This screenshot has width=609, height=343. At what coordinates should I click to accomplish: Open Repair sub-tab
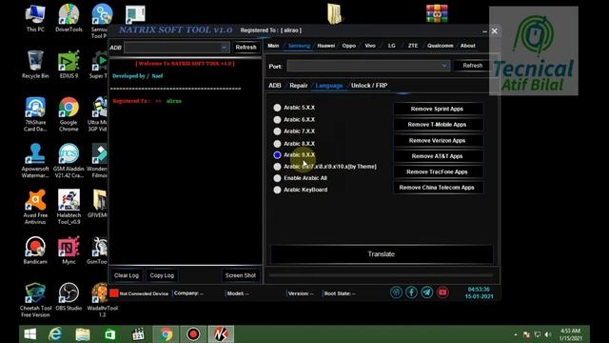click(x=298, y=86)
